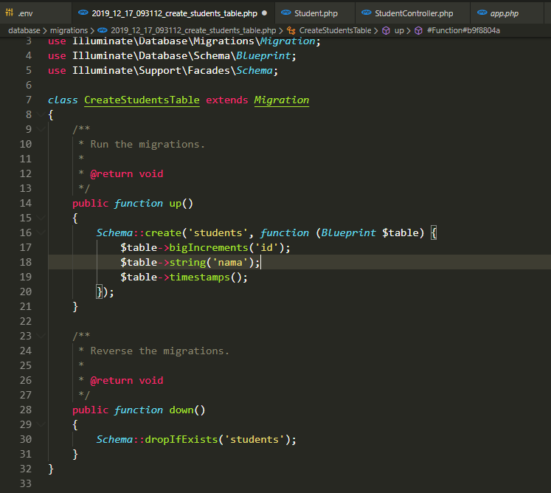Viewport: 551px width, 493px height.
Task: Click "Run the migrations." comment
Action: tap(148, 144)
